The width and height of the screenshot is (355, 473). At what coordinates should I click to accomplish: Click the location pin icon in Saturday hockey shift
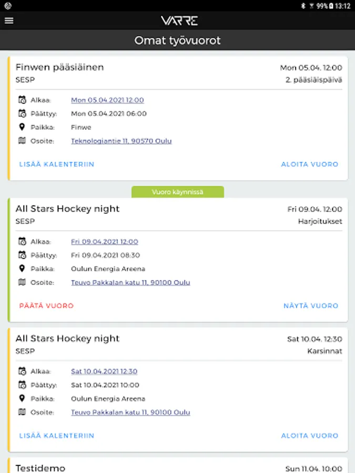(22, 398)
